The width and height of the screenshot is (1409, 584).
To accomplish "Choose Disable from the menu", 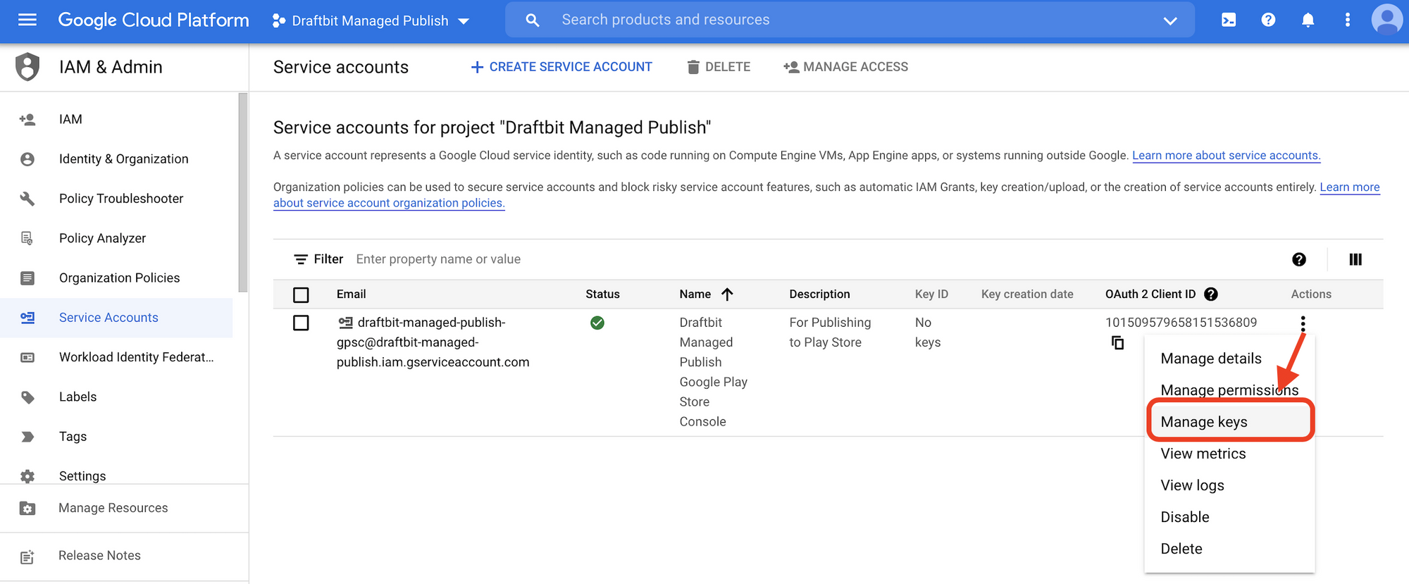I will tap(1184, 517).
